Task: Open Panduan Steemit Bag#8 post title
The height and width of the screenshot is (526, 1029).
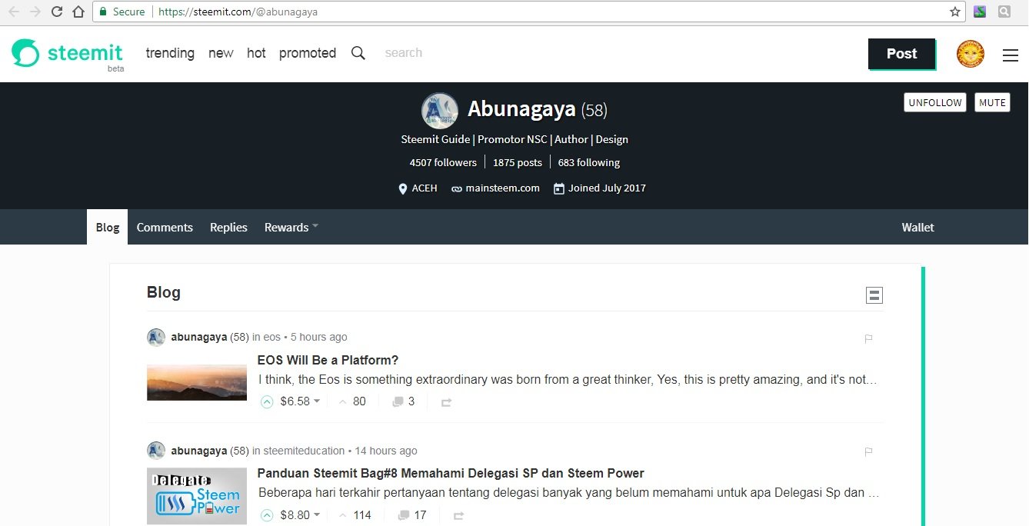Action: tap(451, 473)
